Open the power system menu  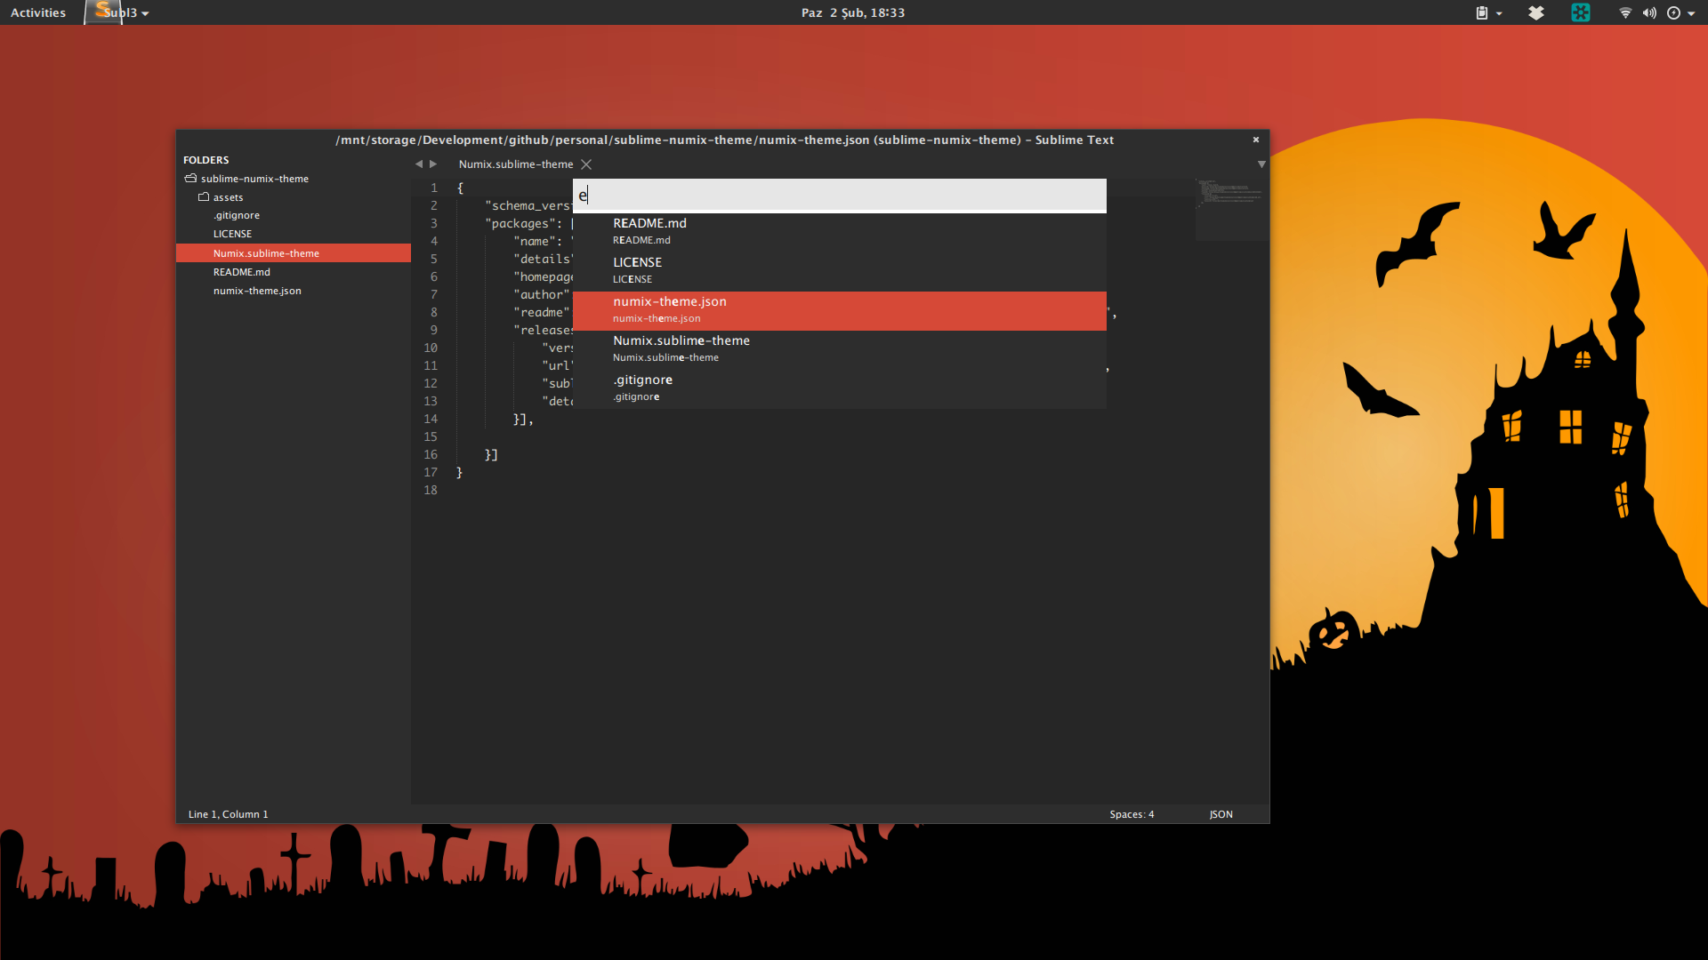[x=1674, y=13]
